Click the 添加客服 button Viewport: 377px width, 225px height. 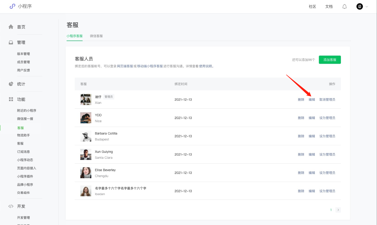pos(330,60)
